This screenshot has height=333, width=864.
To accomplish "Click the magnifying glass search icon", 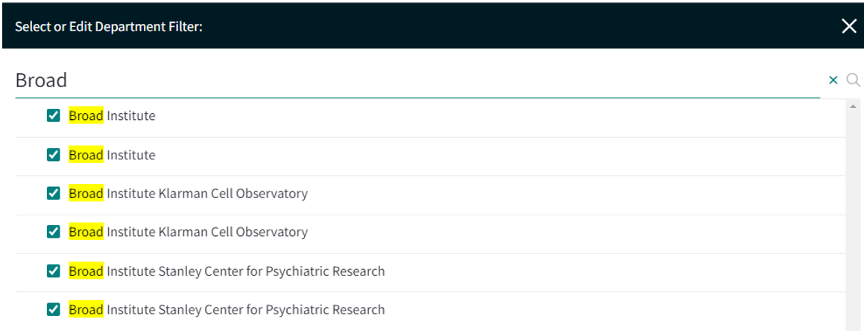I will (x=854, y=80).
